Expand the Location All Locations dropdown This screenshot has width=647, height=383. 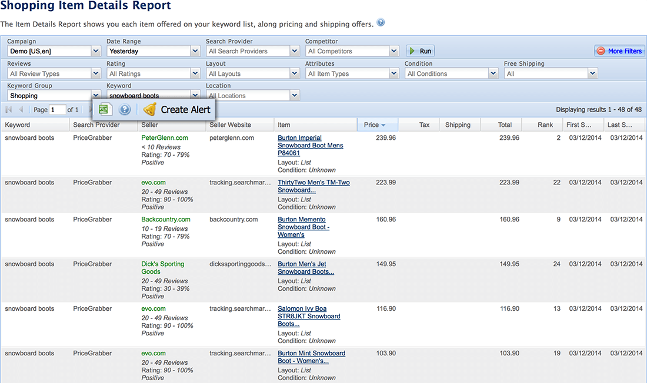pos(252,96)
